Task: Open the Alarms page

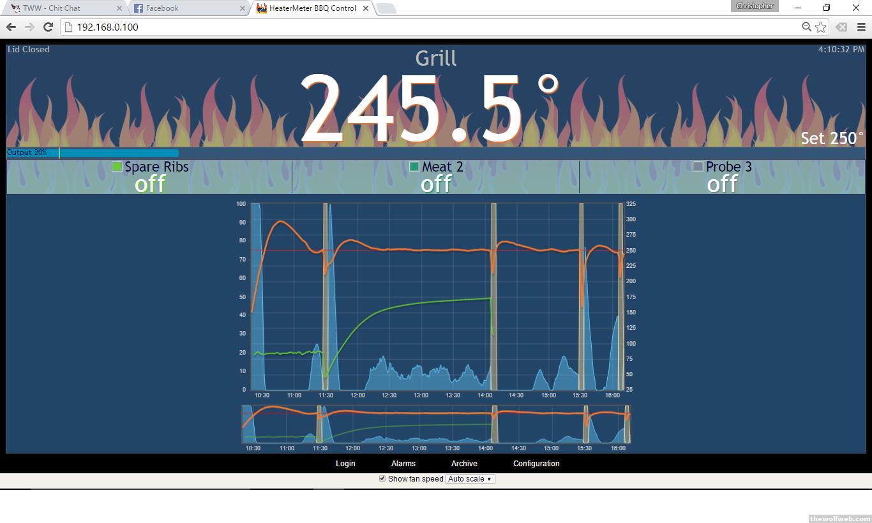Action: tap(403, 464)
